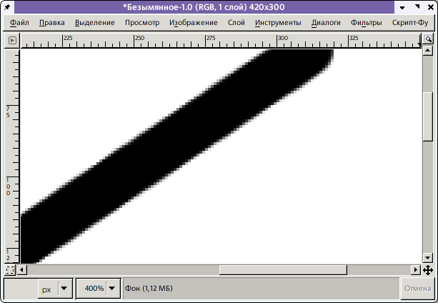Viewport: 438px width, 303px height.
Task: Open the Инструменты menu
Action: click(x=278, y=22)
